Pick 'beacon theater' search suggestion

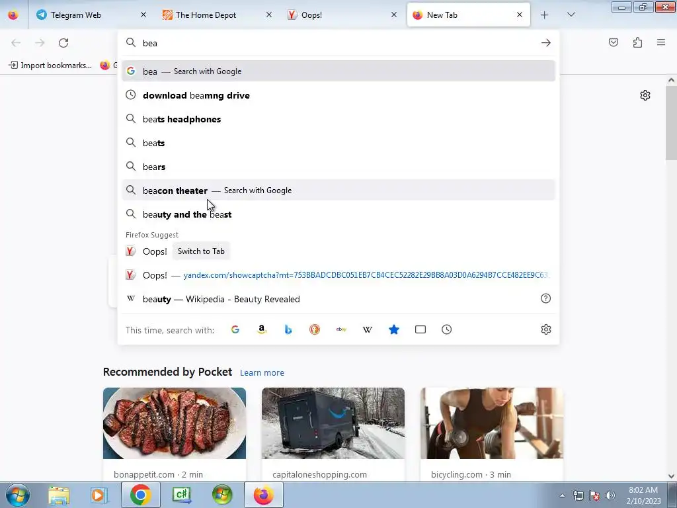[338, 190]
